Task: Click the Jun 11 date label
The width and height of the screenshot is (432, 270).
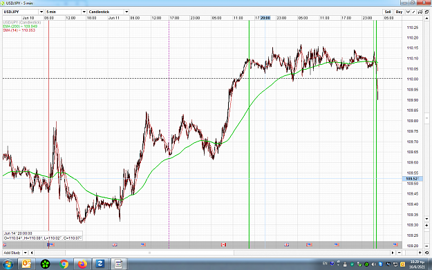Action: (114, 18)
